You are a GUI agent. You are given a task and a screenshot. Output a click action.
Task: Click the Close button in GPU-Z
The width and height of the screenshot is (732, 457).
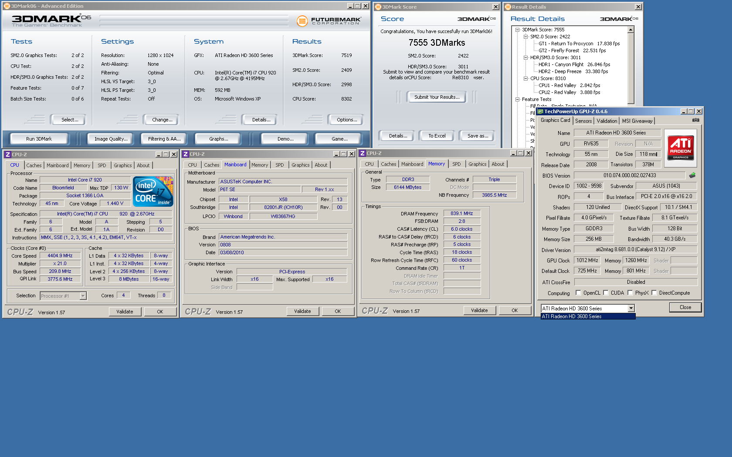pos(685,307)
